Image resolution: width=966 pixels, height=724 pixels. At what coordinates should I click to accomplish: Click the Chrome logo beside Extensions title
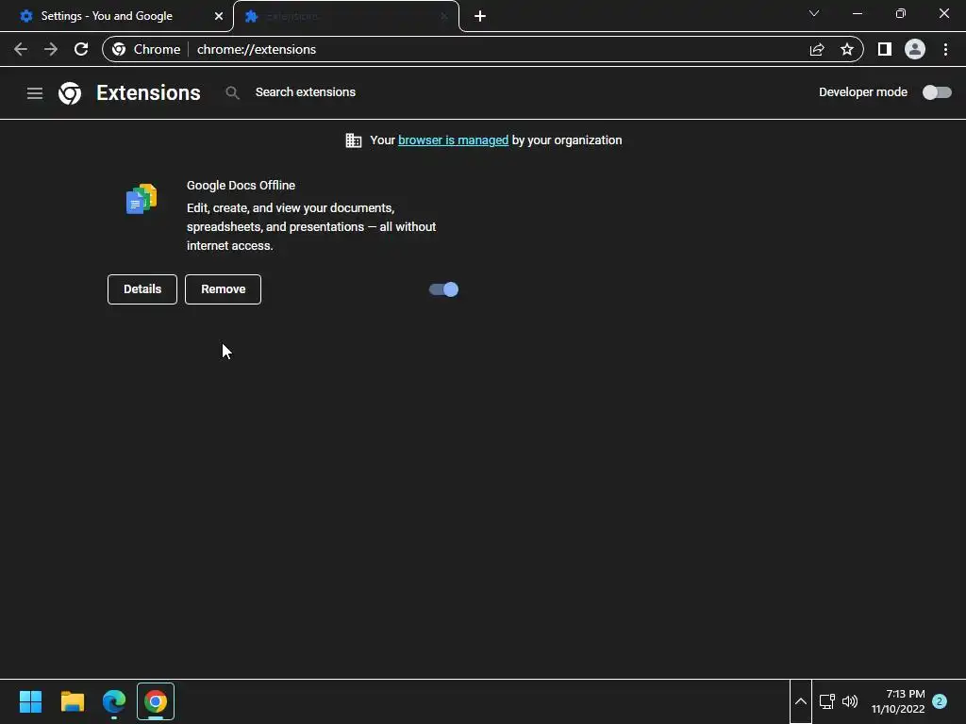click(x=70, y=93)
